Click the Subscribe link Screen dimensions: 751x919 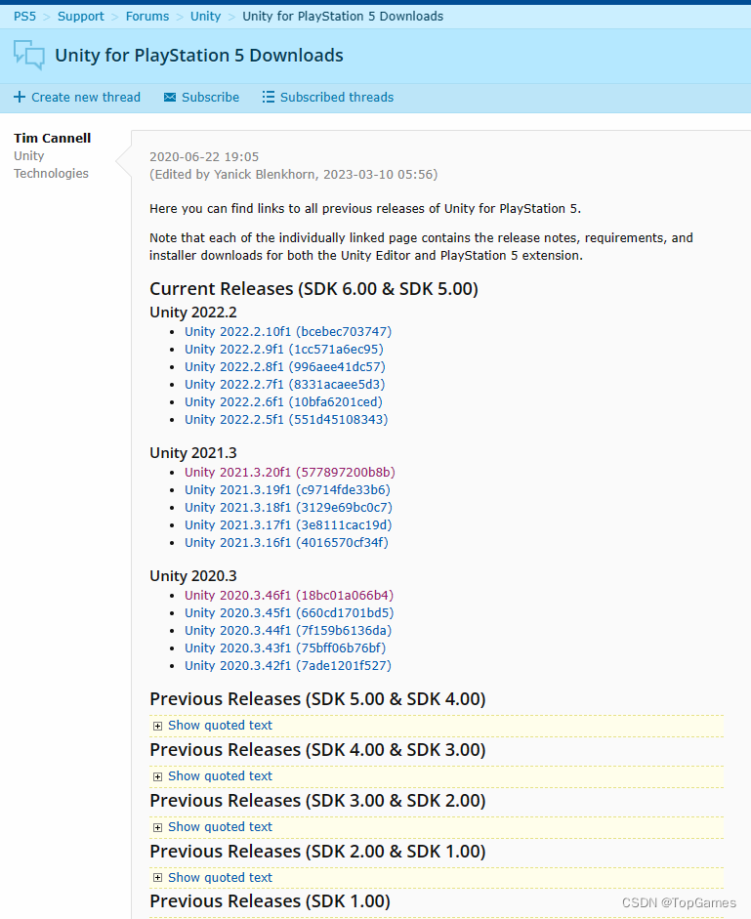tap(210, 98)
